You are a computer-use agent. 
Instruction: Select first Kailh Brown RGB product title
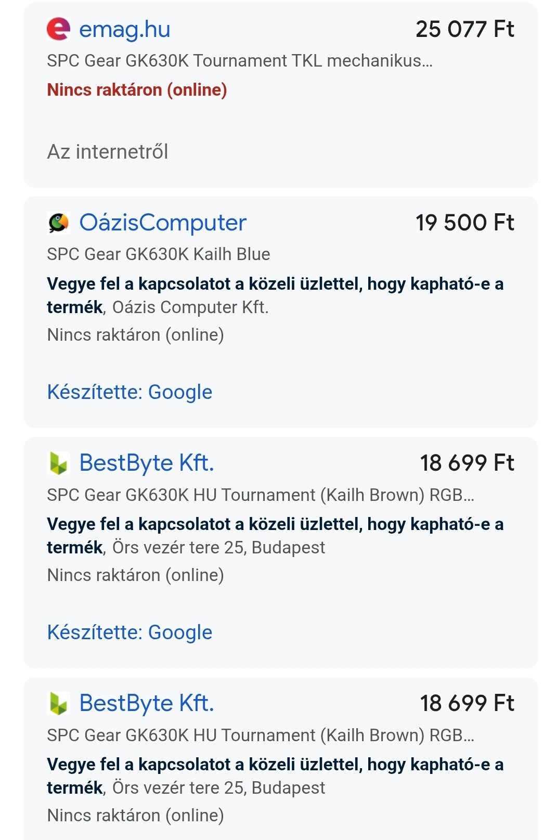tap(260, 495)
